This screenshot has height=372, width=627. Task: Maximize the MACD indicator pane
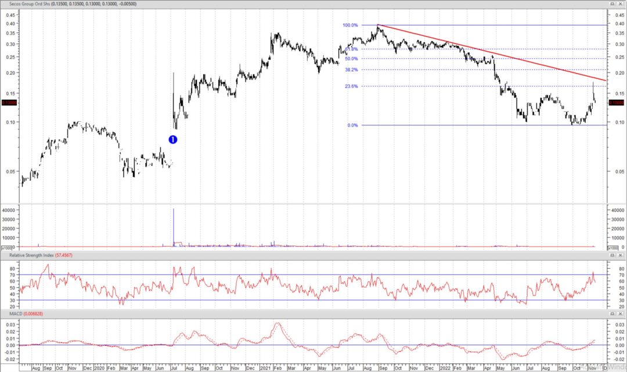point(612,314)
